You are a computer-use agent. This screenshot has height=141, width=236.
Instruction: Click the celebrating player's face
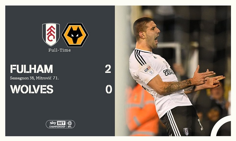(x=151, y=36)
